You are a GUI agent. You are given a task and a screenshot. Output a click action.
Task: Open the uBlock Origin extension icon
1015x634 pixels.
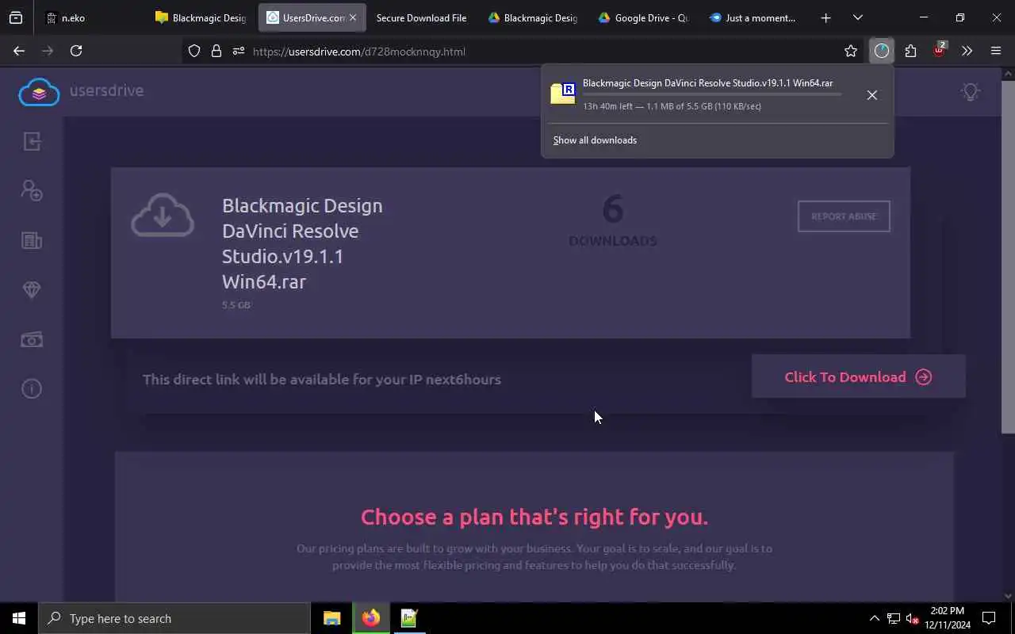(x=939, y=51)
